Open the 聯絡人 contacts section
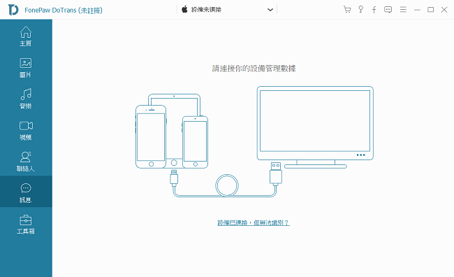The height and width of the screenshot is (277, 454). (26, 162)
